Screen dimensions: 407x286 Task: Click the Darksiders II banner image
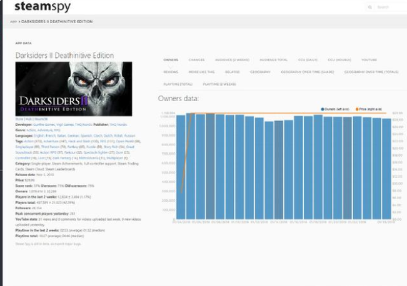tap(74, 89)
